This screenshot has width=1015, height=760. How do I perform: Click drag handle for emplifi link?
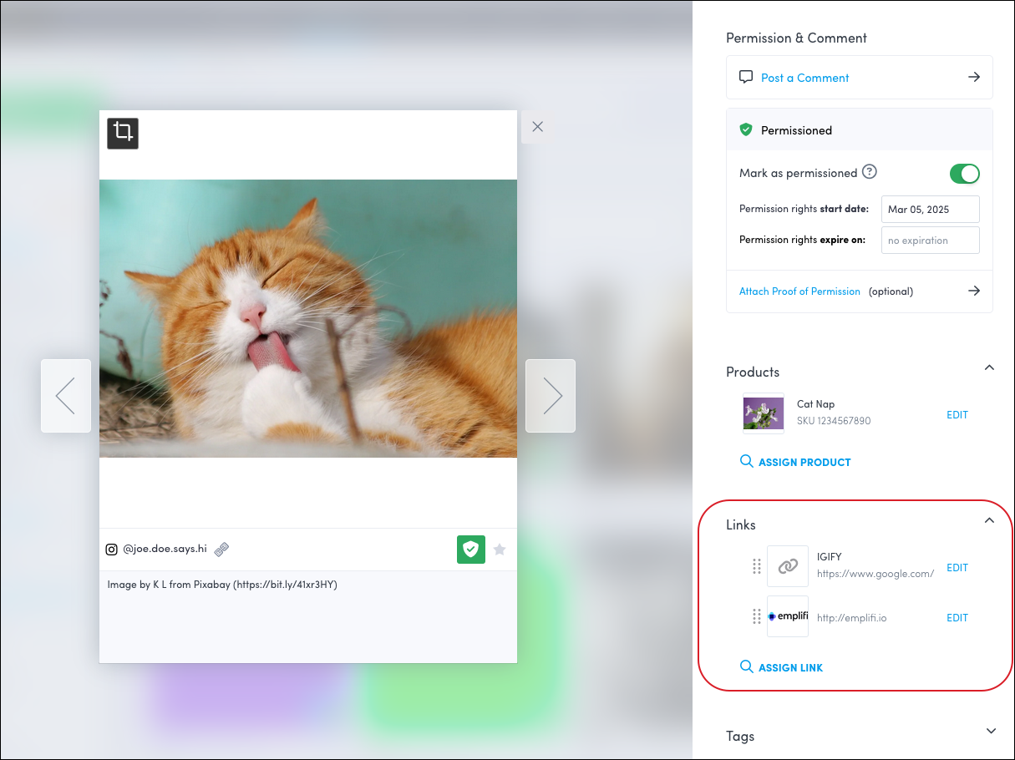757,617
